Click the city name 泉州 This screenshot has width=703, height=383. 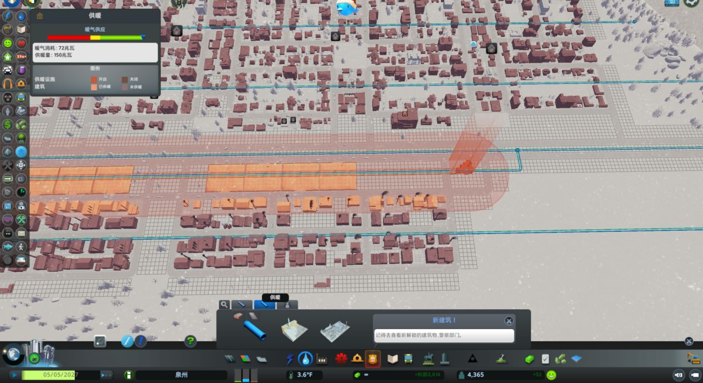[x=181, y=375]
